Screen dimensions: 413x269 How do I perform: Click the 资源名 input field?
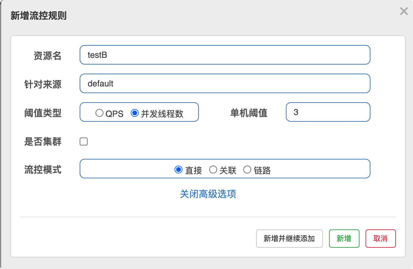(225, 55)
